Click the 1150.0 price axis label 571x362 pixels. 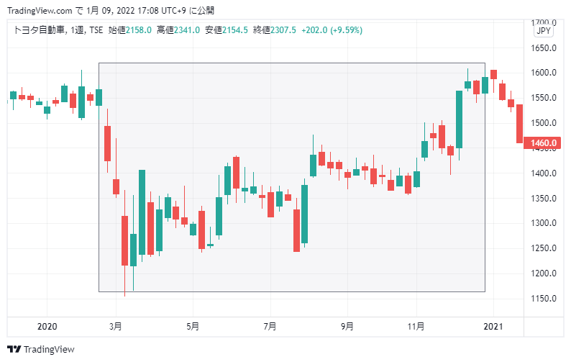544,298
